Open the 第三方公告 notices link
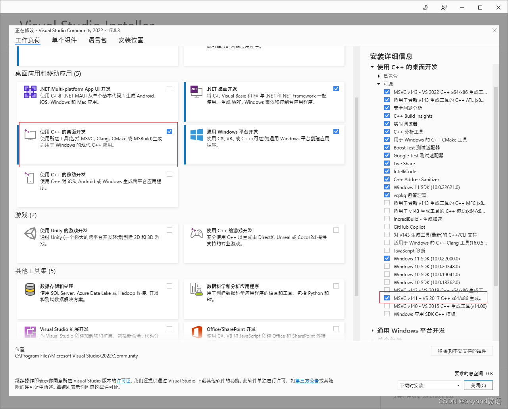This screenshot has width=508, height=409. click(x=307, y=381)
